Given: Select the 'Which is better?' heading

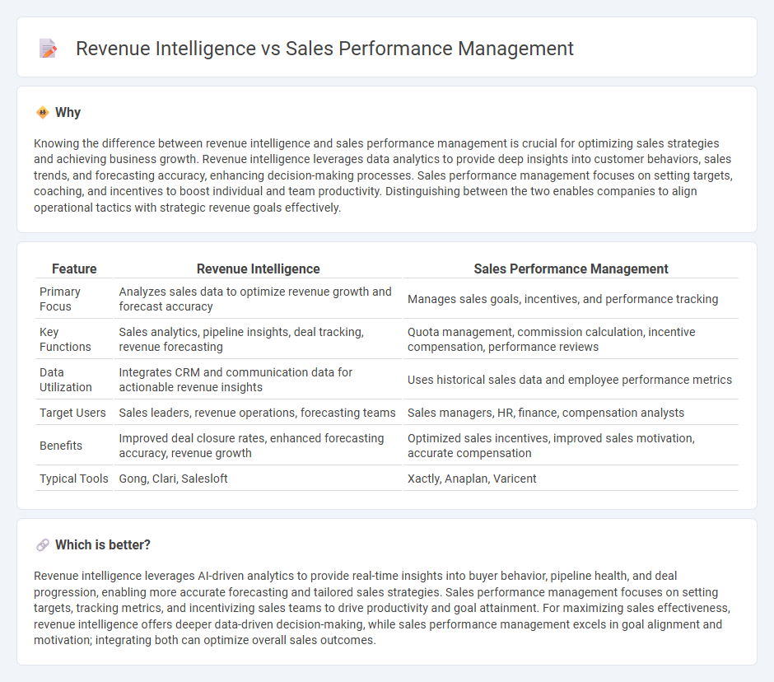Looking at the screenshot, I should (x=103, y=544).
